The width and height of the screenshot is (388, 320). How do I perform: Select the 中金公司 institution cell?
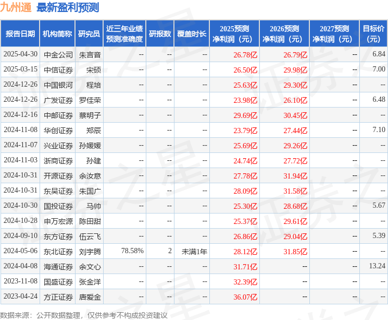coord(58,55)
